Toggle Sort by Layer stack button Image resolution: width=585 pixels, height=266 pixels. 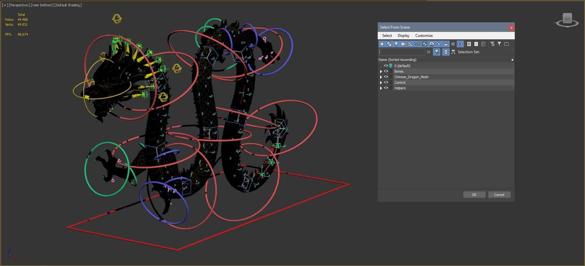tap(446, 52)
